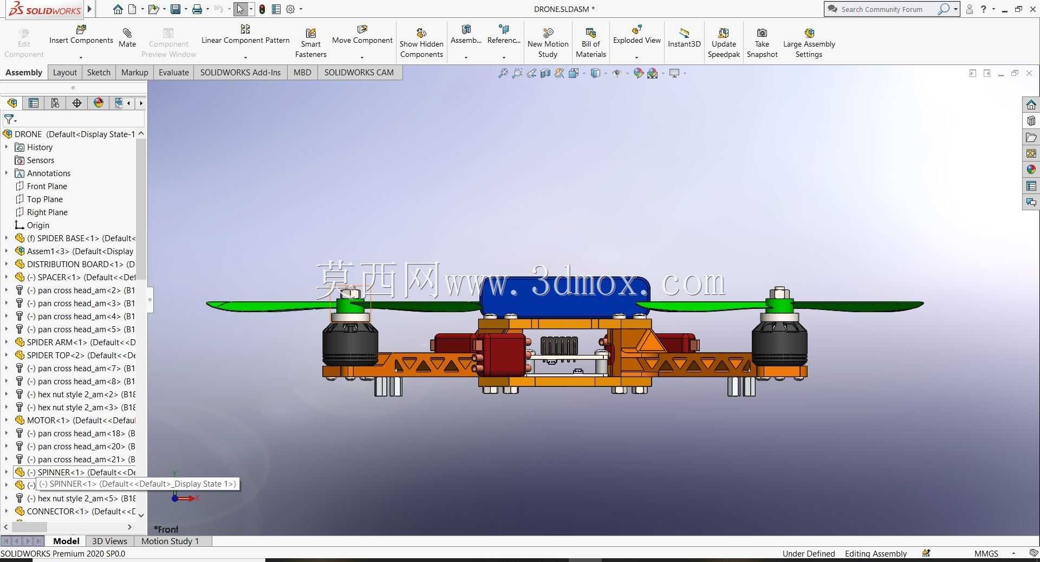Click Take Snapshot camera icon
Image resolution: width=1040 pixels, height=562 pixels.
point(762,33)
